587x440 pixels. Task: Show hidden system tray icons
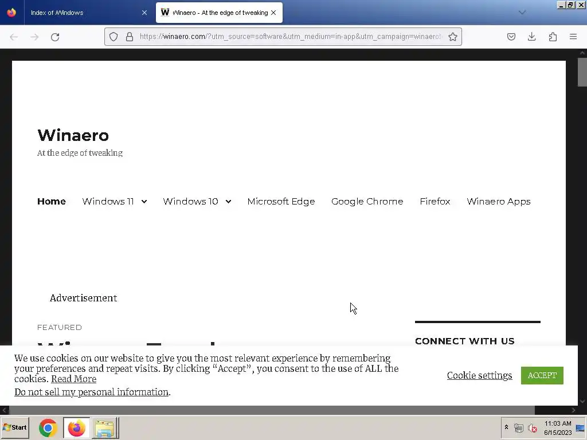coord(506,427)
